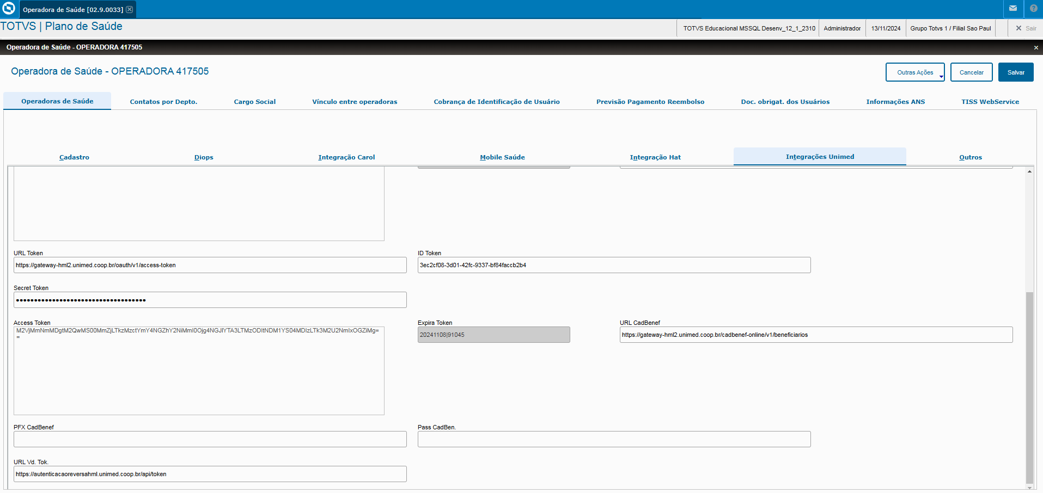Switch to Informações ANS tab

(895, 102)
